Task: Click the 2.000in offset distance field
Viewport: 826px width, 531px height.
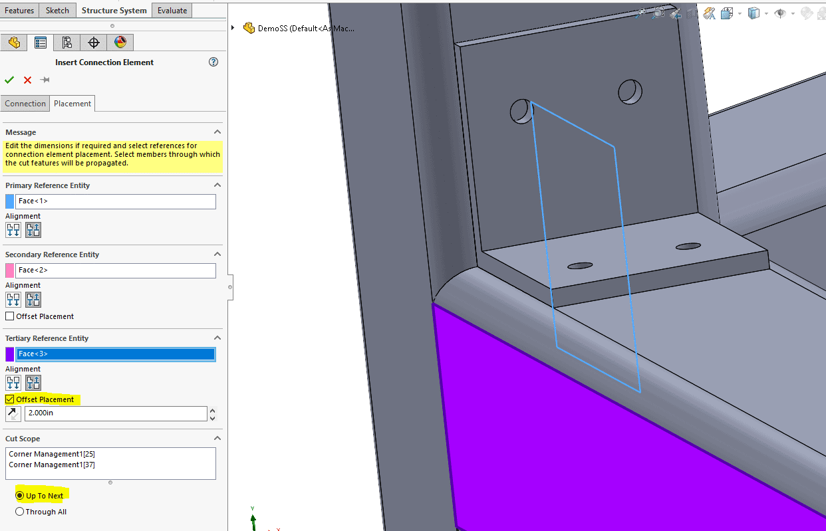Action: click(x=116, y=413)
